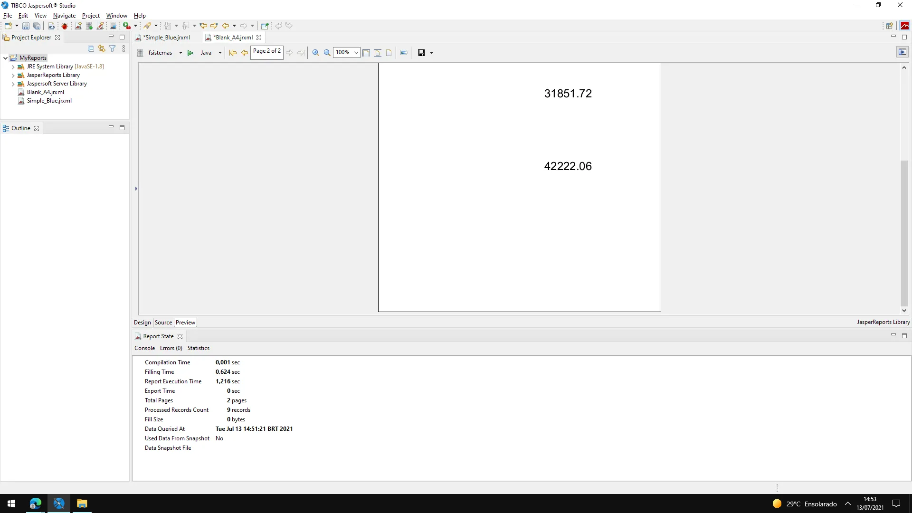Toggle the filter icon in Project Explorer
This screenshot has height=513, width=912.
point(113,48)
